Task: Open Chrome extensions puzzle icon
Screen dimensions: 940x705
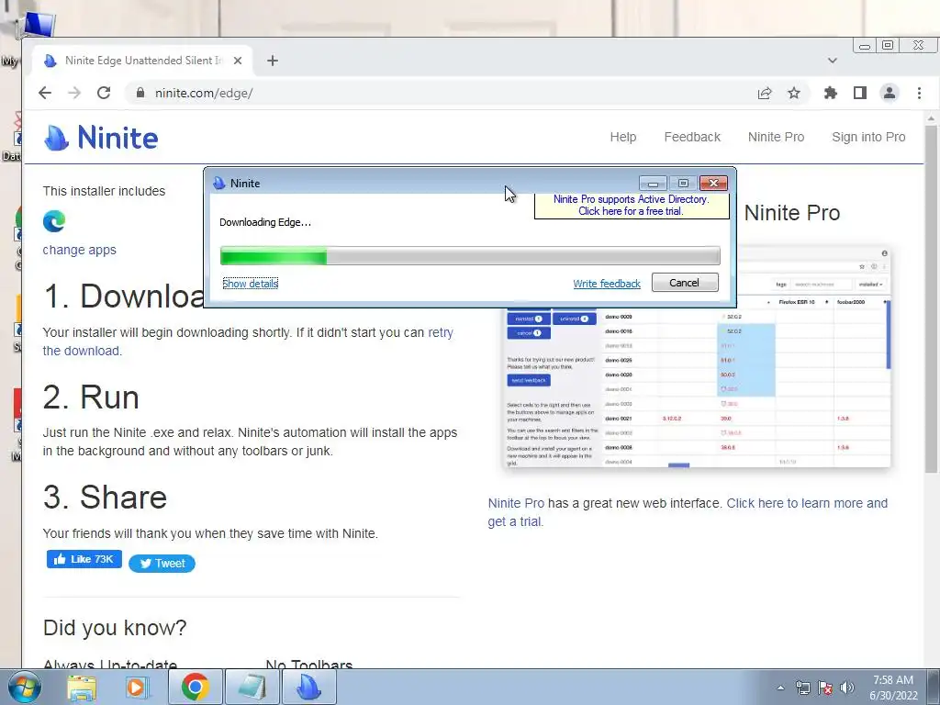Action: (830, 93)
